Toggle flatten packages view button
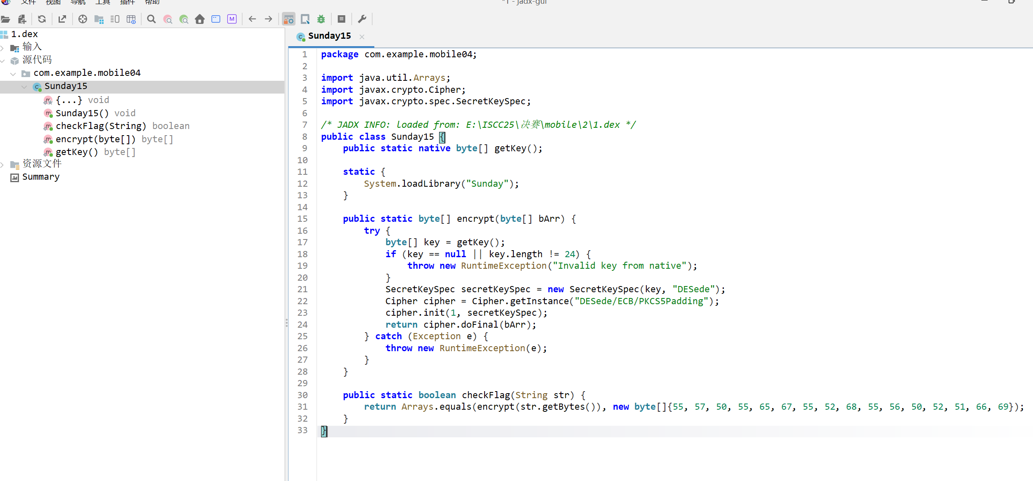 (99, 19)
